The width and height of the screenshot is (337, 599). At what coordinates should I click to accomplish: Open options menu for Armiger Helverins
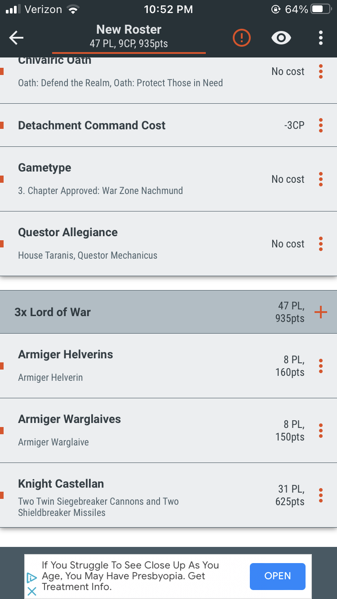pos(321,366)
